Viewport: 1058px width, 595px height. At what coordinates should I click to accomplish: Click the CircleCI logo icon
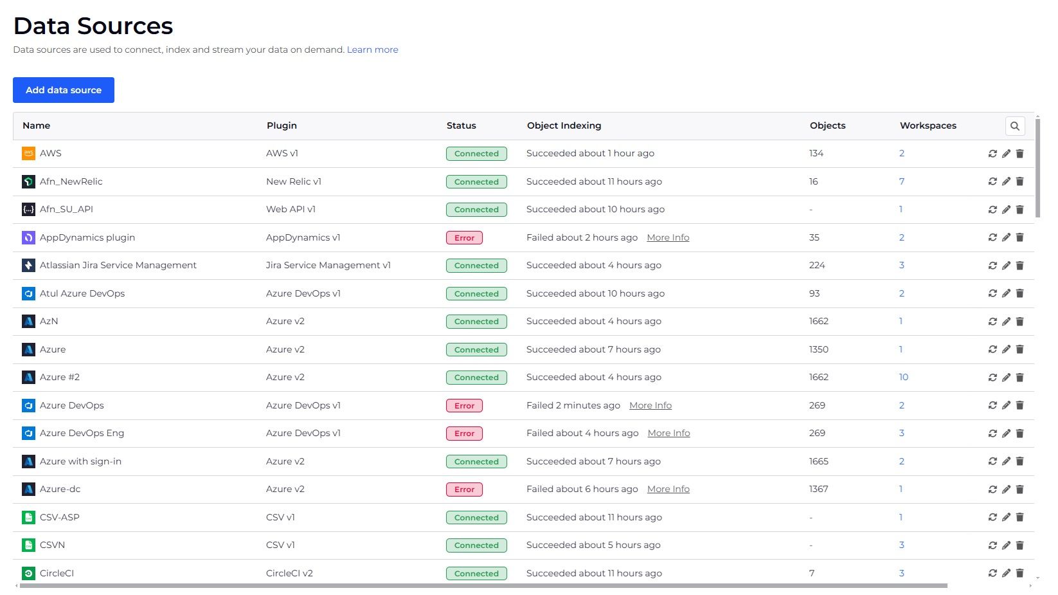point(28,573)
